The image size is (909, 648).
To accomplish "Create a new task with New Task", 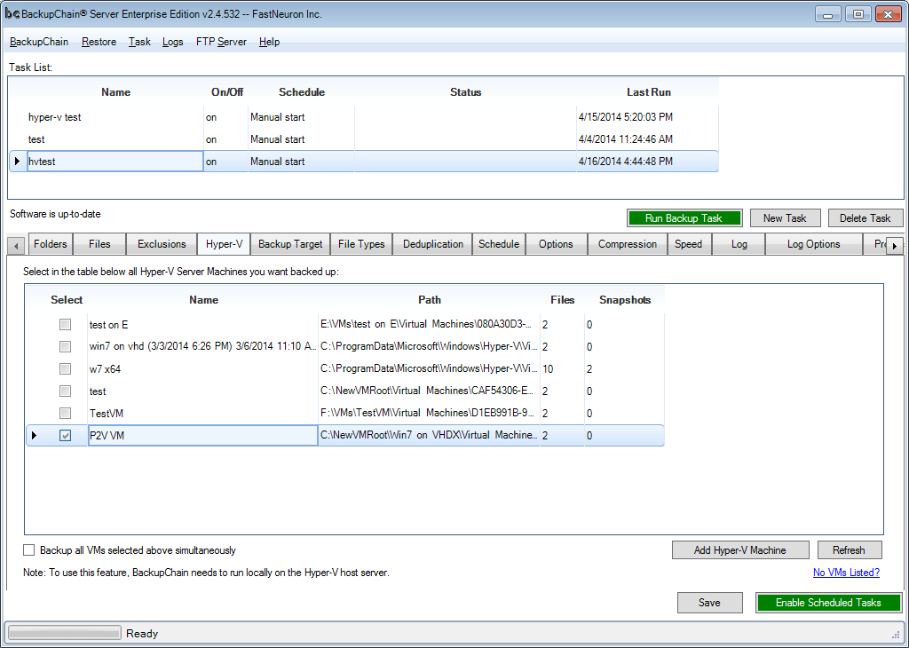I will click(785, 218).
